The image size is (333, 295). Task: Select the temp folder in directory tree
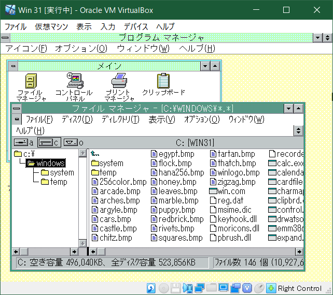pos(54,182)
